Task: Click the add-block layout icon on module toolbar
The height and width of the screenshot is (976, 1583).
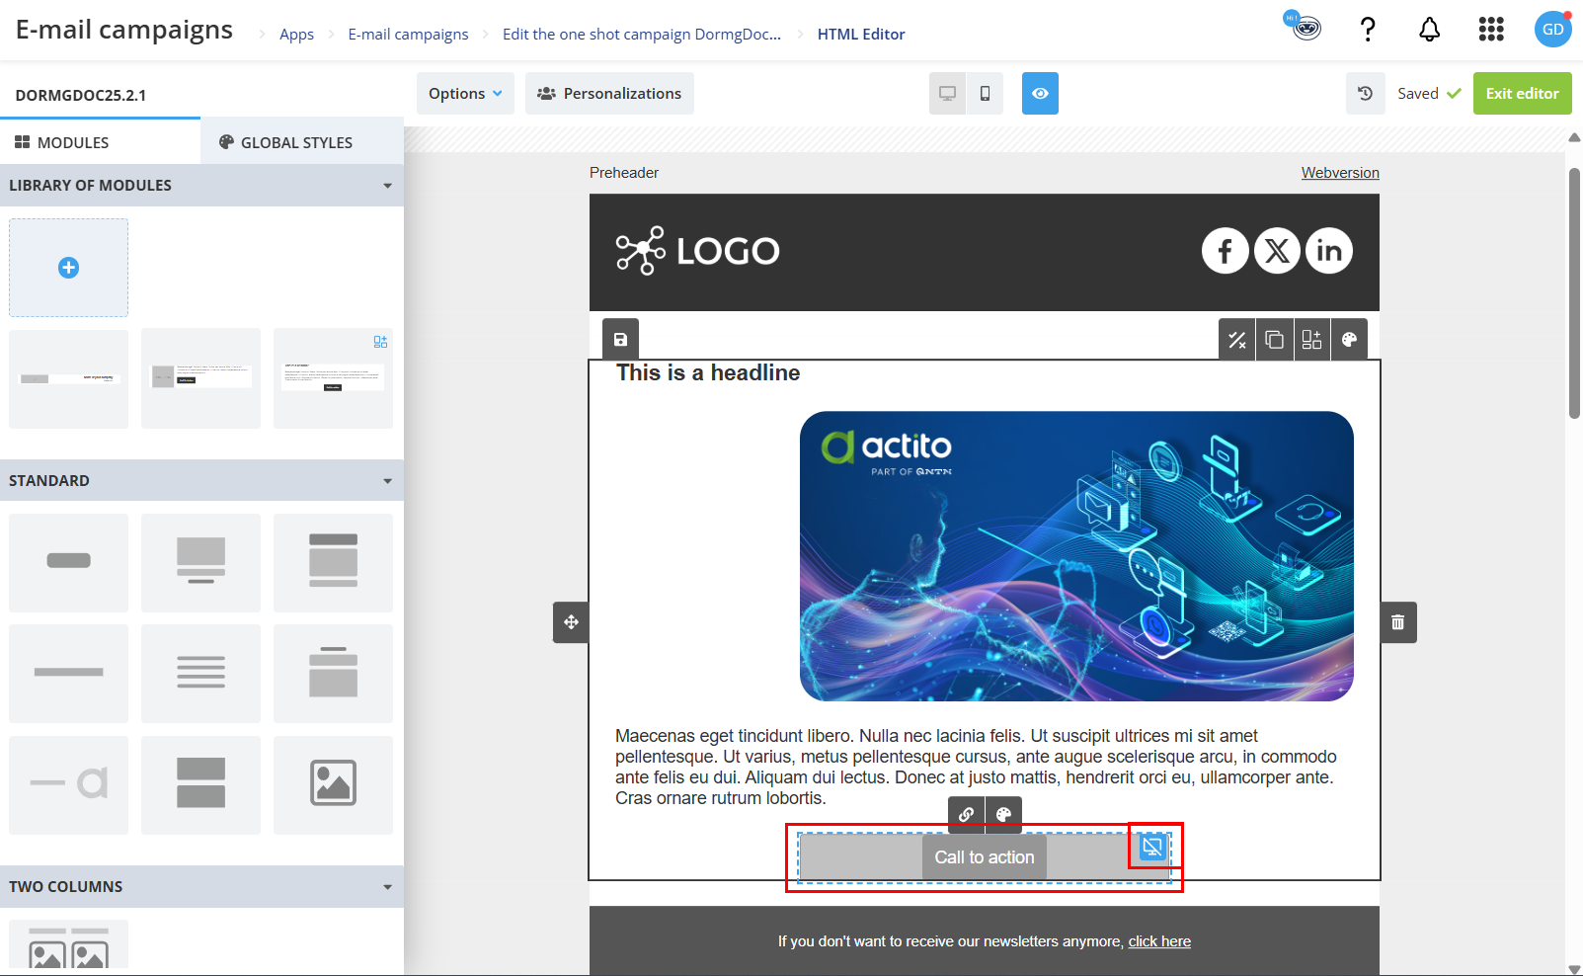Action: 1311,340
